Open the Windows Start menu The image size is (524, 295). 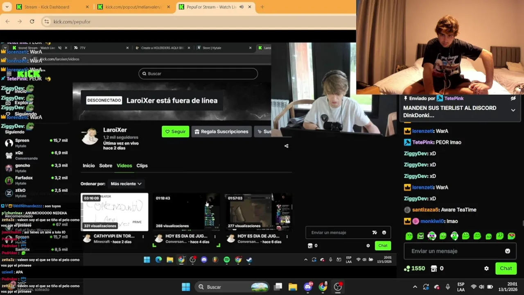[186, 287]
